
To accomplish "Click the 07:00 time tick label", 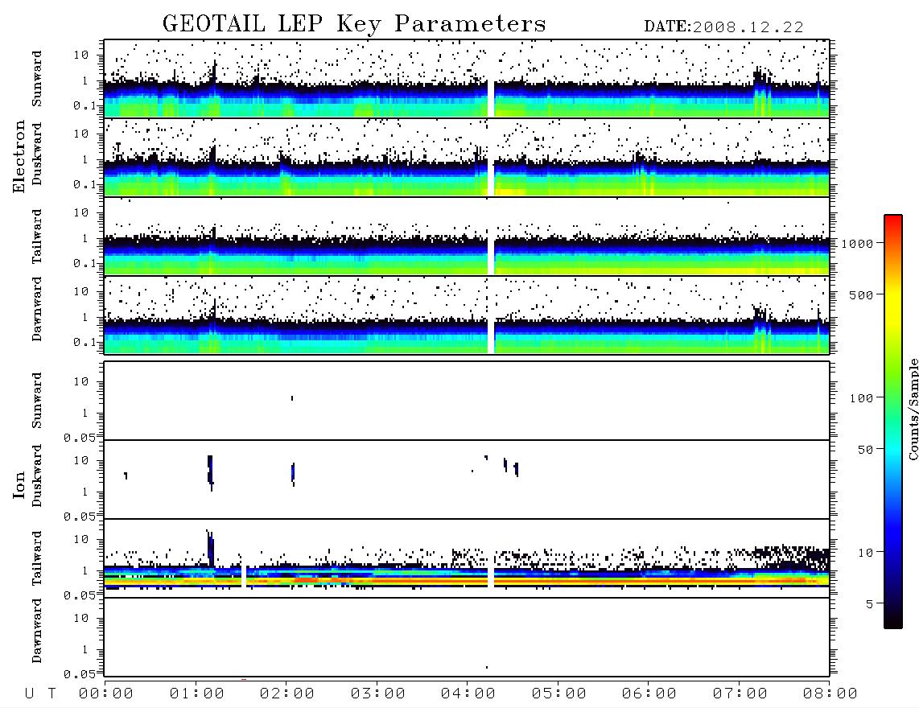I will pos(740,694).
